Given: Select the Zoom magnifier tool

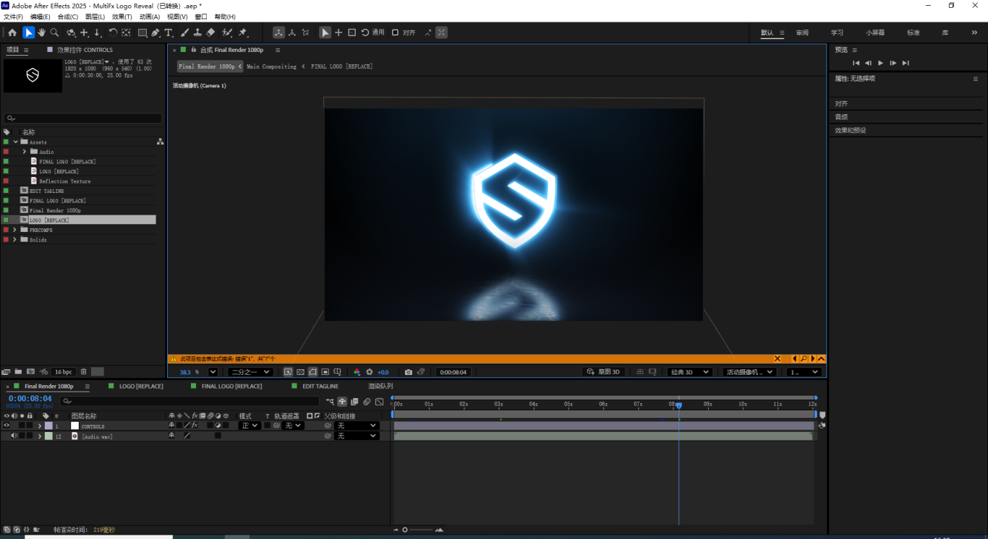Looking at the screenshot, I should pos(55,33).
